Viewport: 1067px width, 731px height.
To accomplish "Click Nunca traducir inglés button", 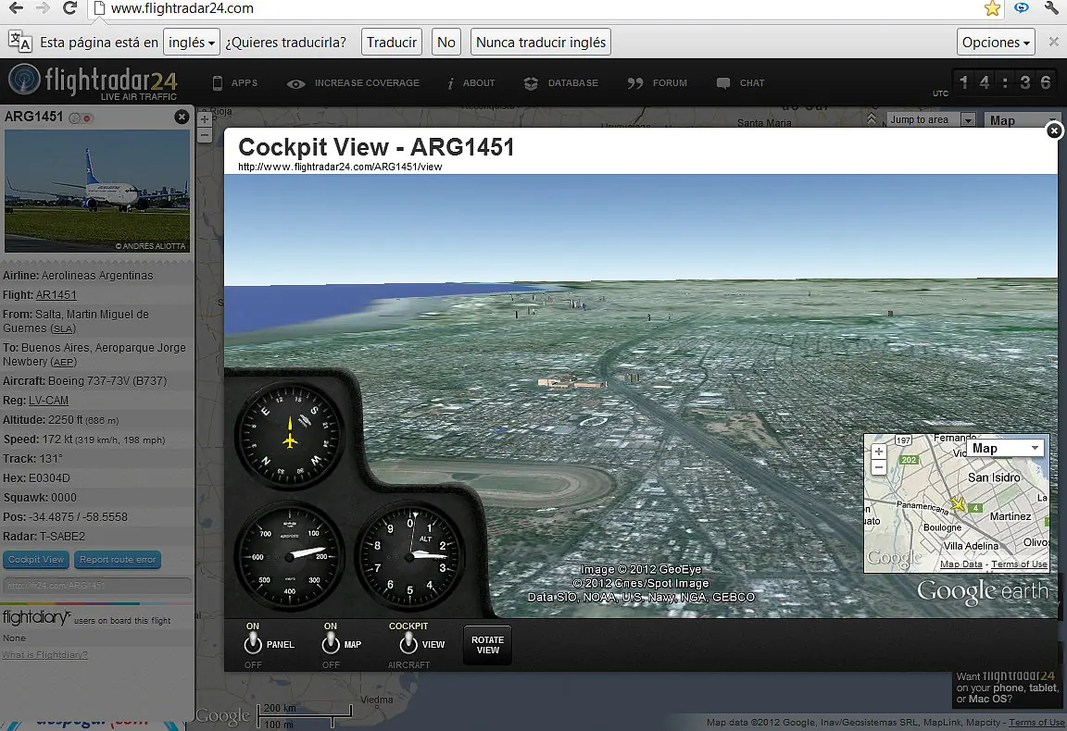I will coord(541,43).
